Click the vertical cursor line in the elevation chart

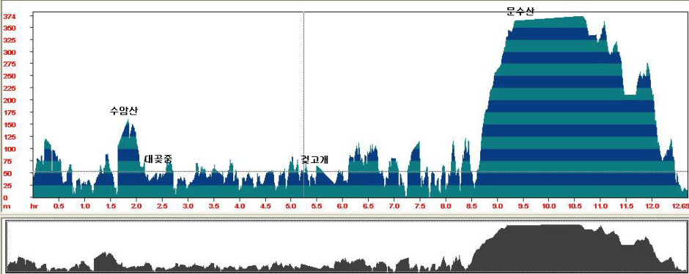303,104
